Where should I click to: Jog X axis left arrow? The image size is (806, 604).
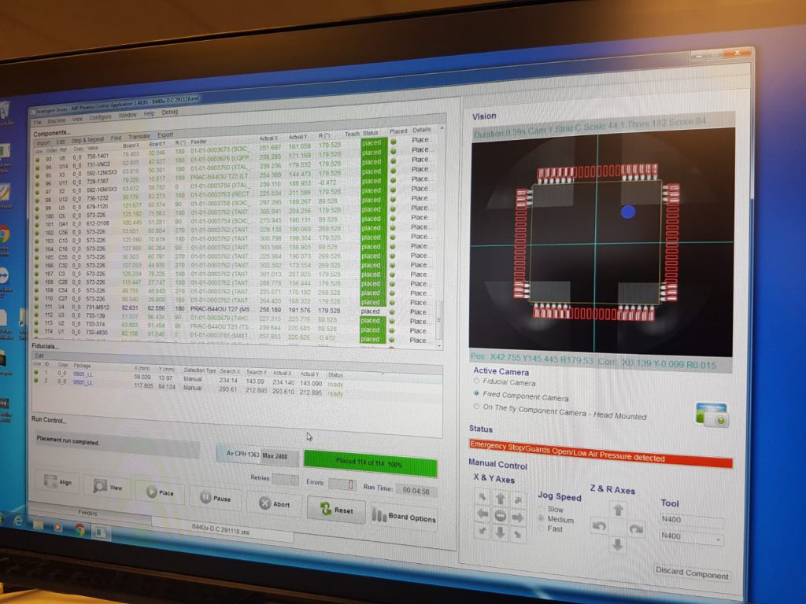pos(482,514)
